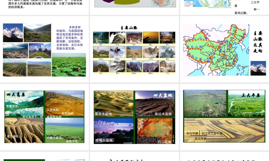Select the 武夷山 river gorge photo

[x=134, y=66]
